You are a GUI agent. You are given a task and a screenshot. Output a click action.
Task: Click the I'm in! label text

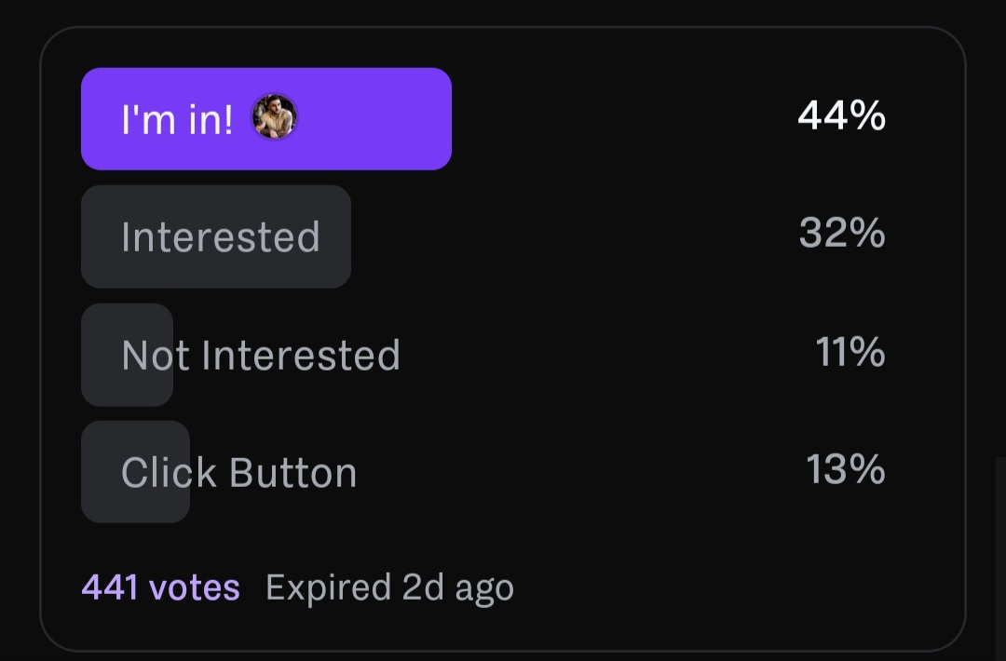(x=177, y=120)
